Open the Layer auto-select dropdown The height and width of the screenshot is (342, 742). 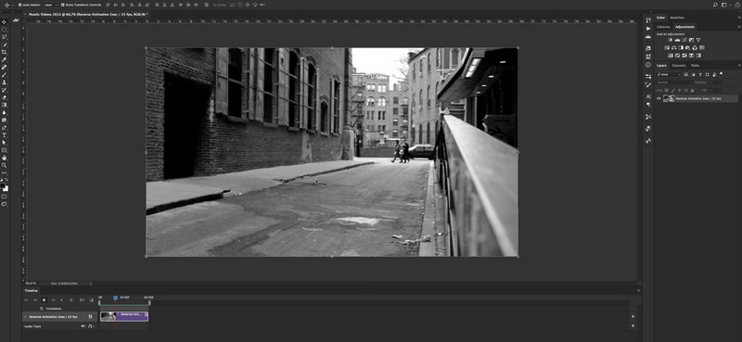pos(50,5)
